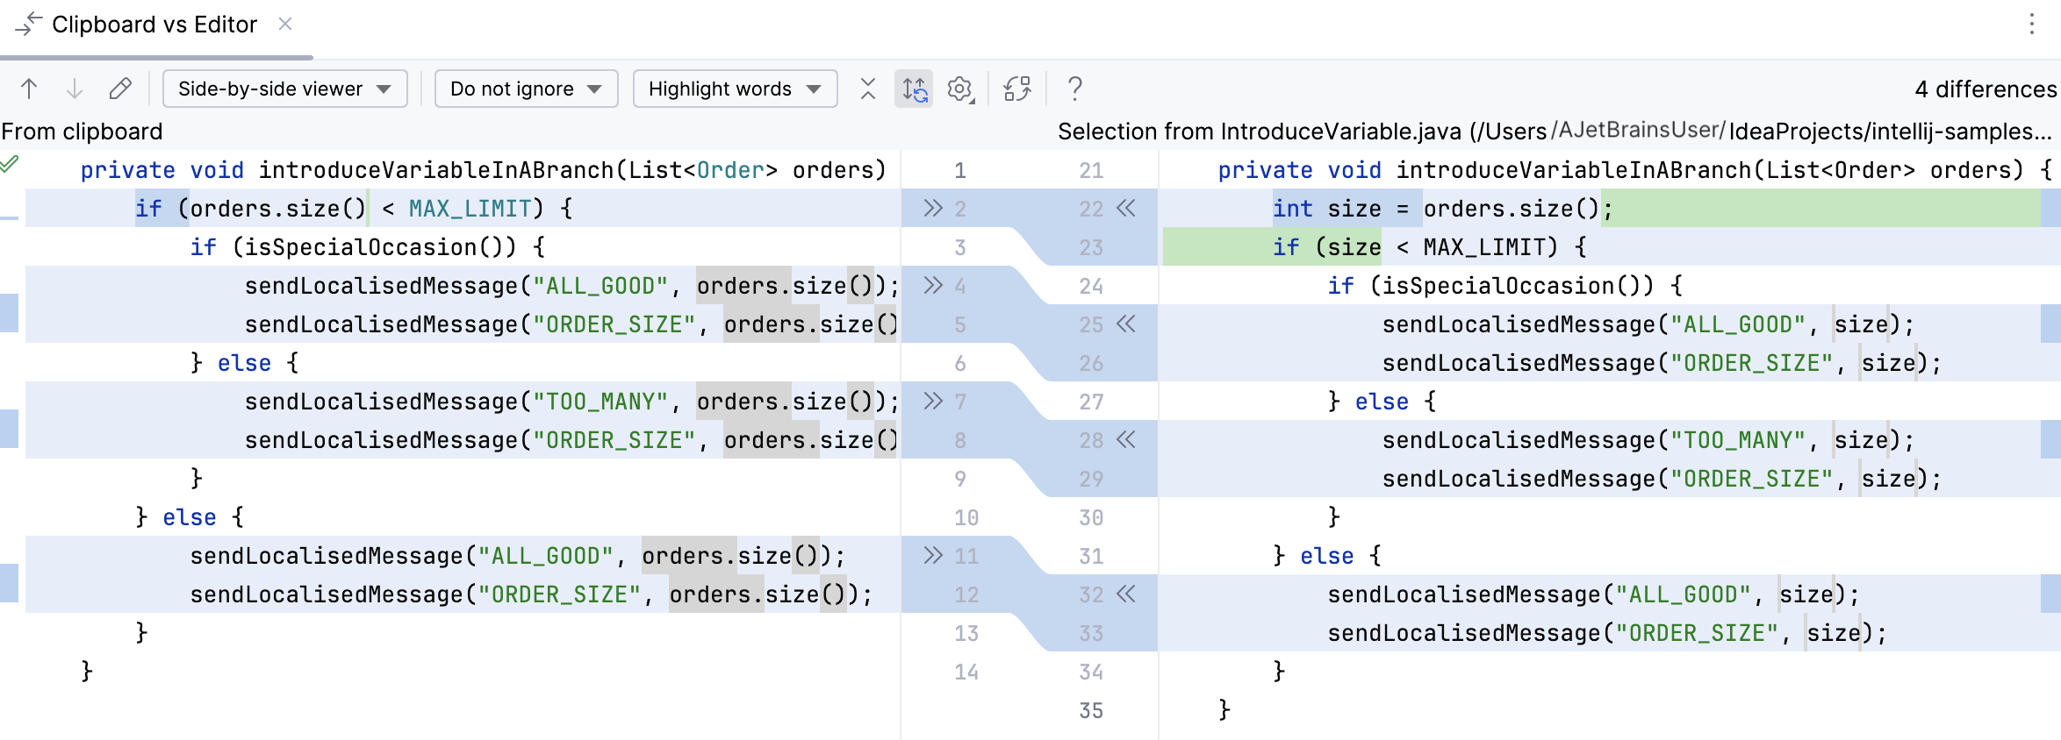This screenshot has width=2061, height=740.
Task: Collapse unchanged fragments icon
Action: pyautogui.click(x=868, y=89)
